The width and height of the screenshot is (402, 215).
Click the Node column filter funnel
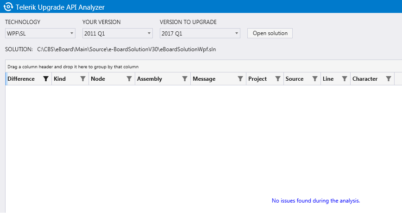(x=129, y=79)
